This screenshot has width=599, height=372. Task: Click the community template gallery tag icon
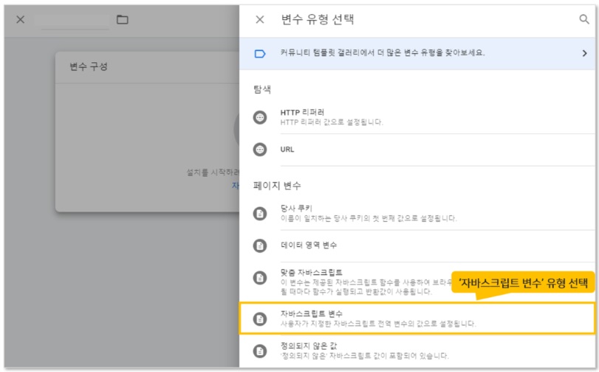tap(260, 53)
